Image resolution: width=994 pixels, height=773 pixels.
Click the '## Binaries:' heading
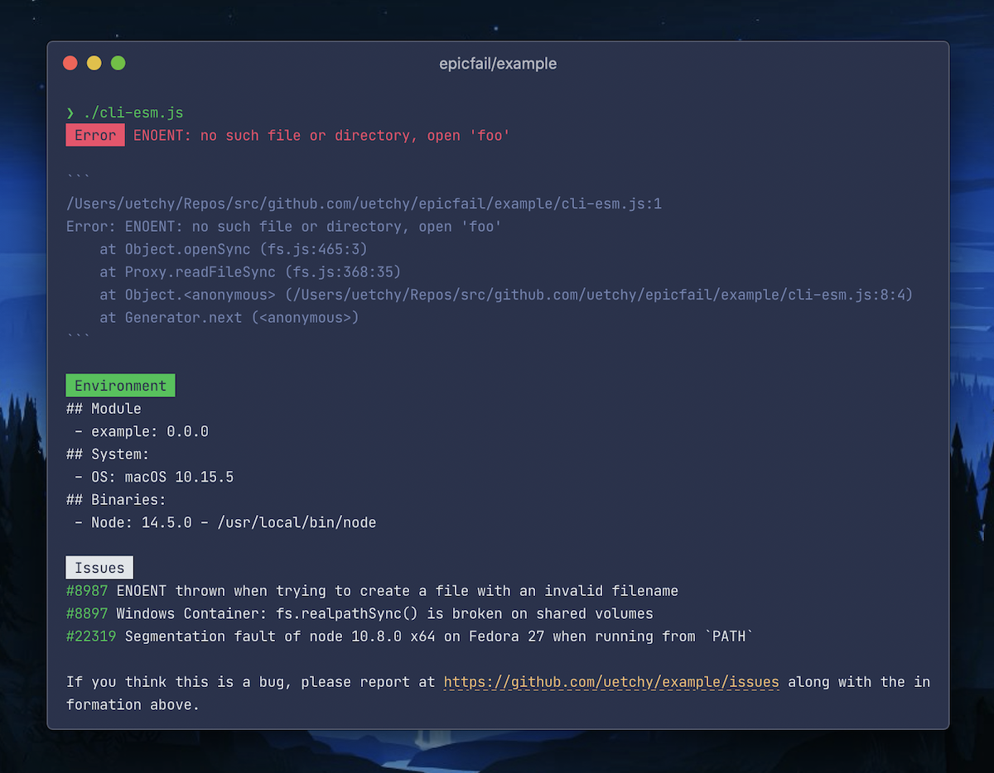pos(116,500)
